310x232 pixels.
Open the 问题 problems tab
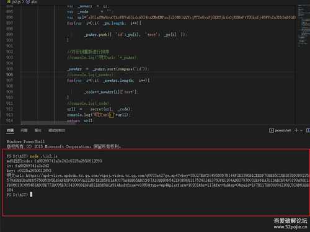tap(24, 130)
